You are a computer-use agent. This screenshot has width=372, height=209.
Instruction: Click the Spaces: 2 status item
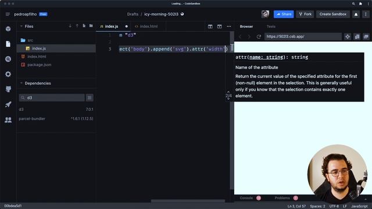(317, 206)
